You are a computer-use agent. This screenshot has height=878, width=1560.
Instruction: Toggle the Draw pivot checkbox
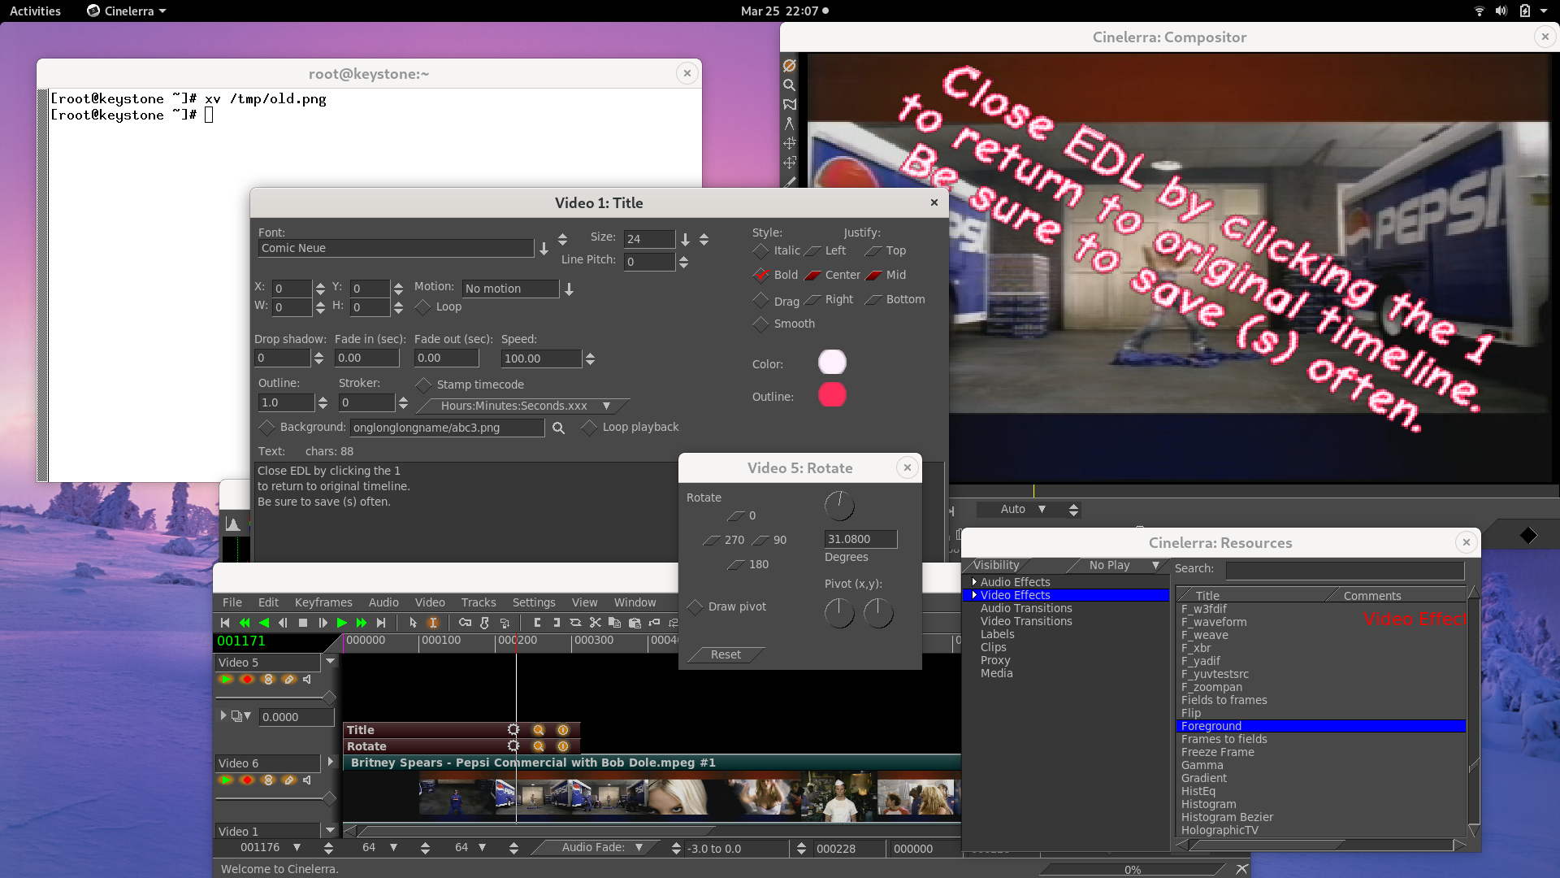coord(695,607)
